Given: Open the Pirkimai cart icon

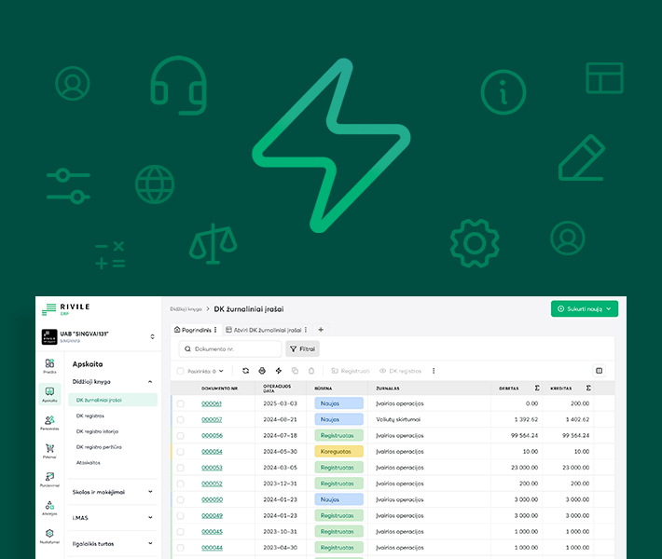Looking at the screenshot, I should (x=49, y=451).
